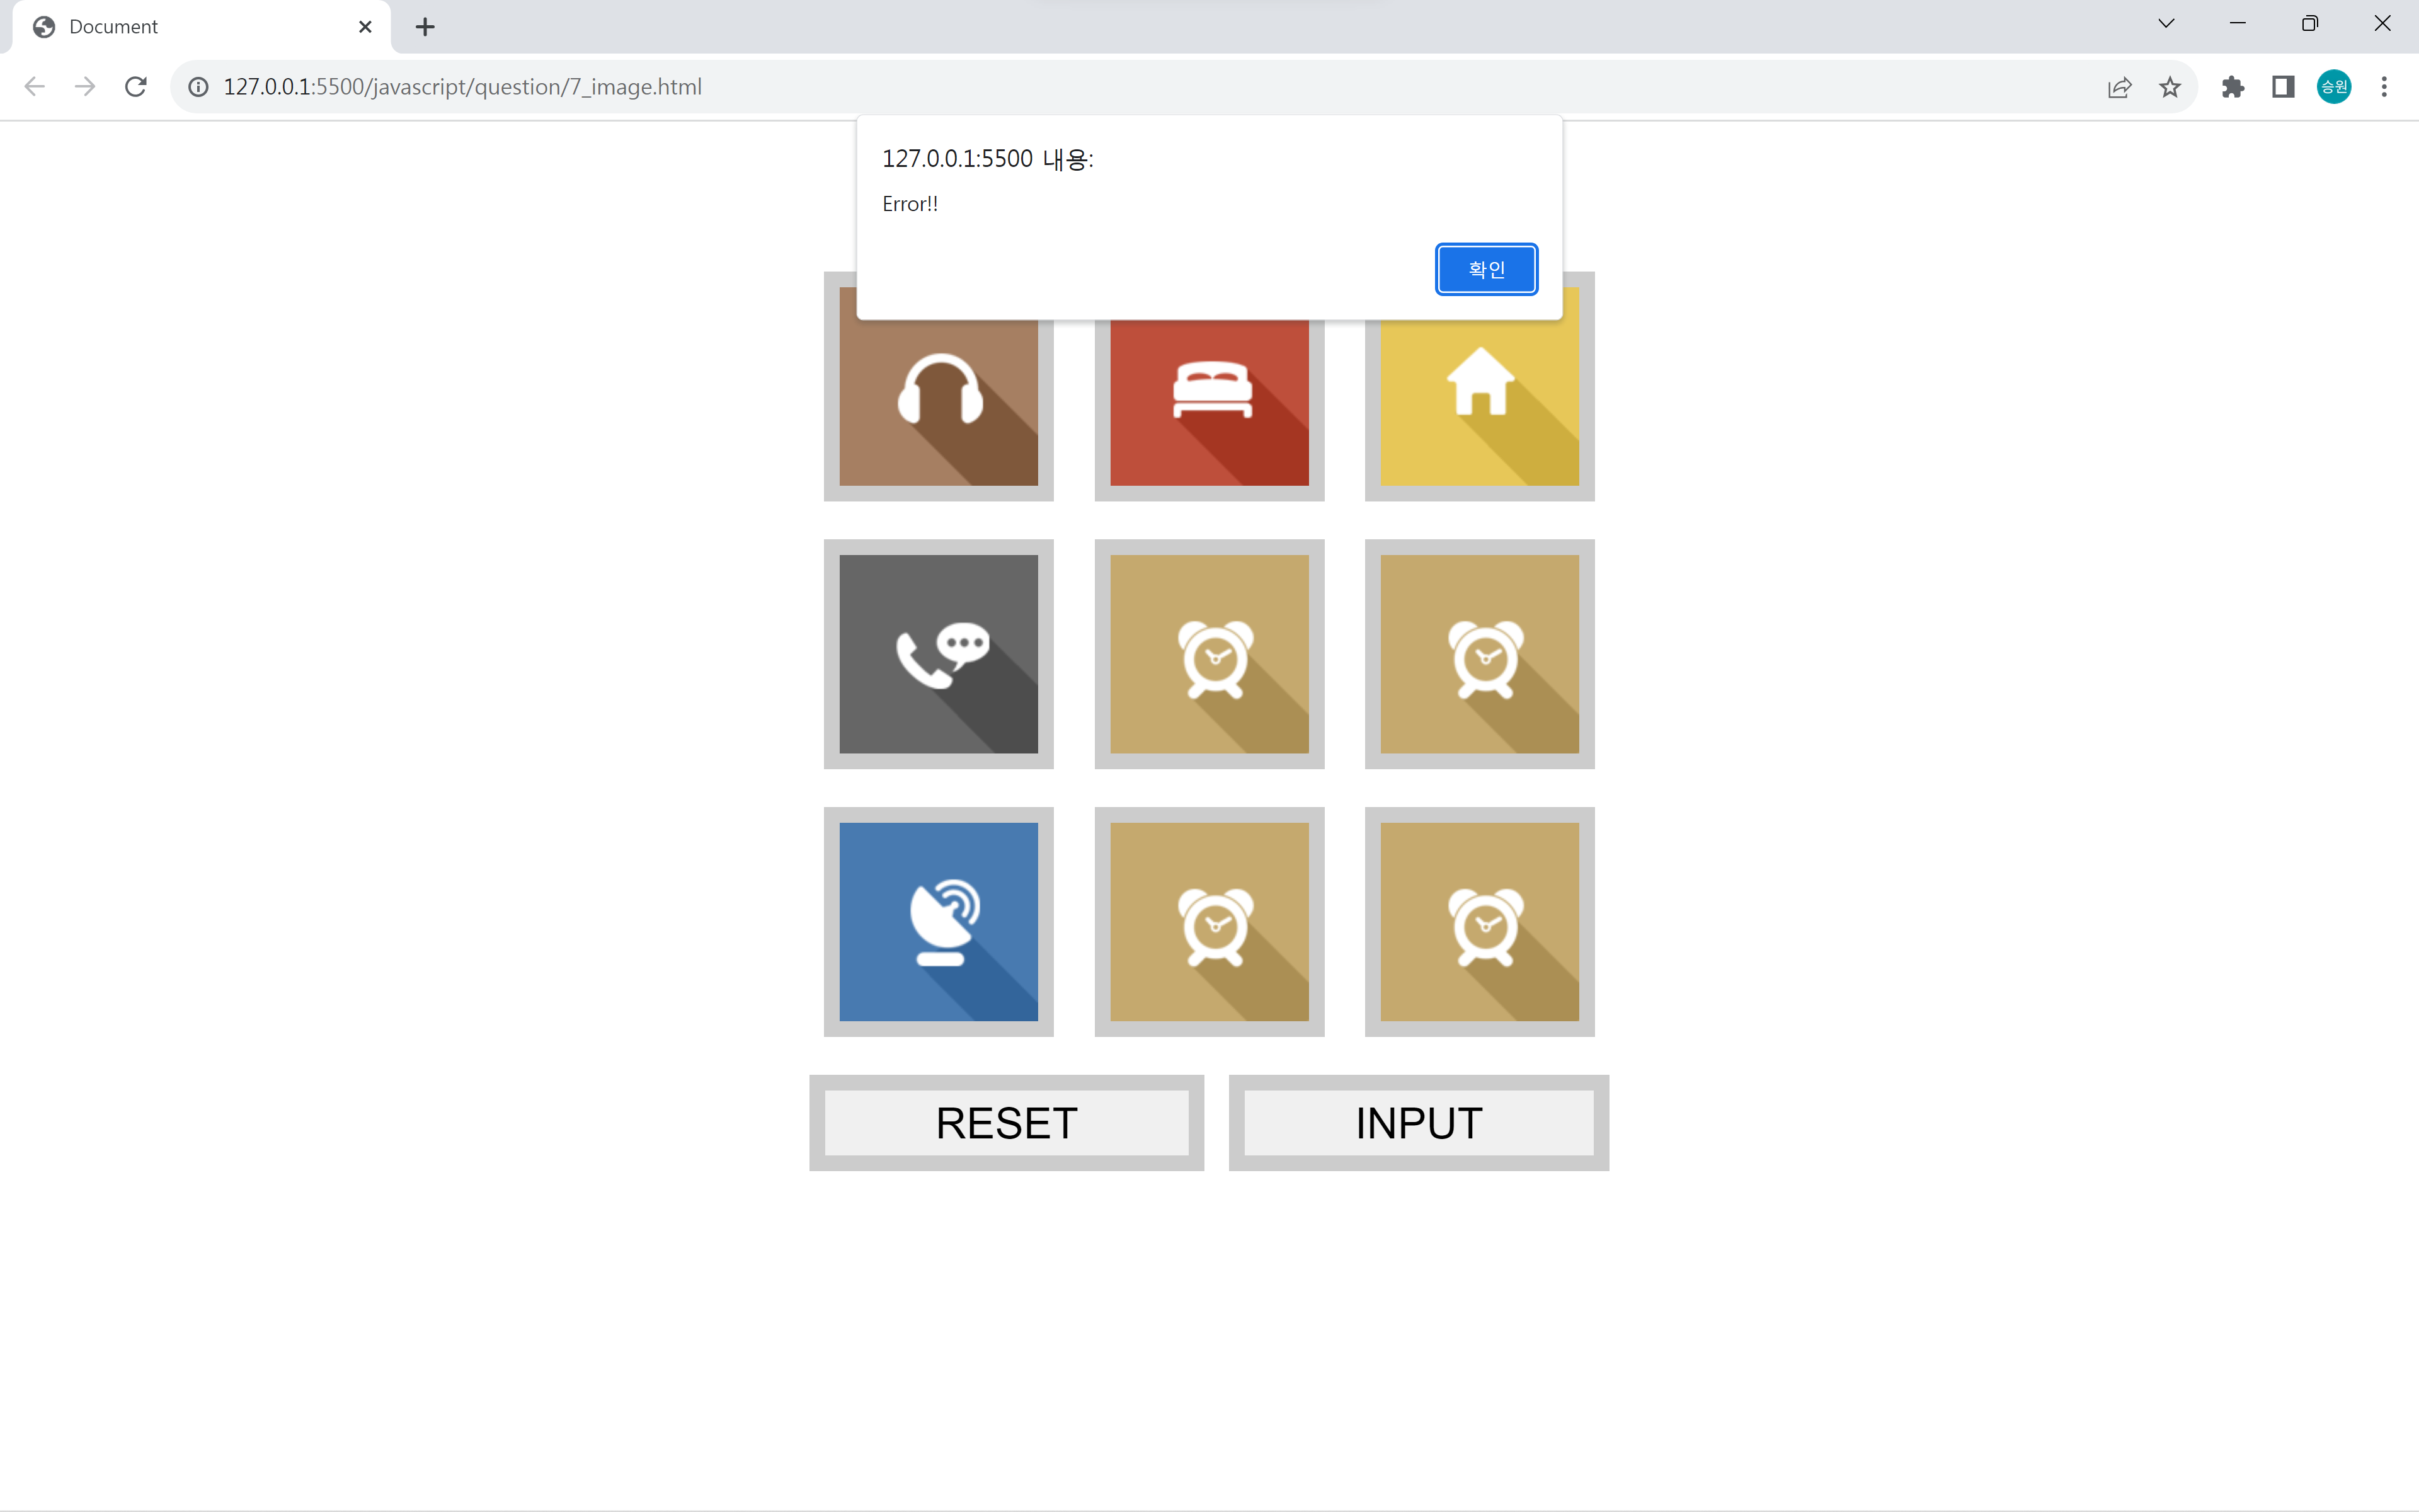Expand the tab search chevron

click(x=2165, y=24)
